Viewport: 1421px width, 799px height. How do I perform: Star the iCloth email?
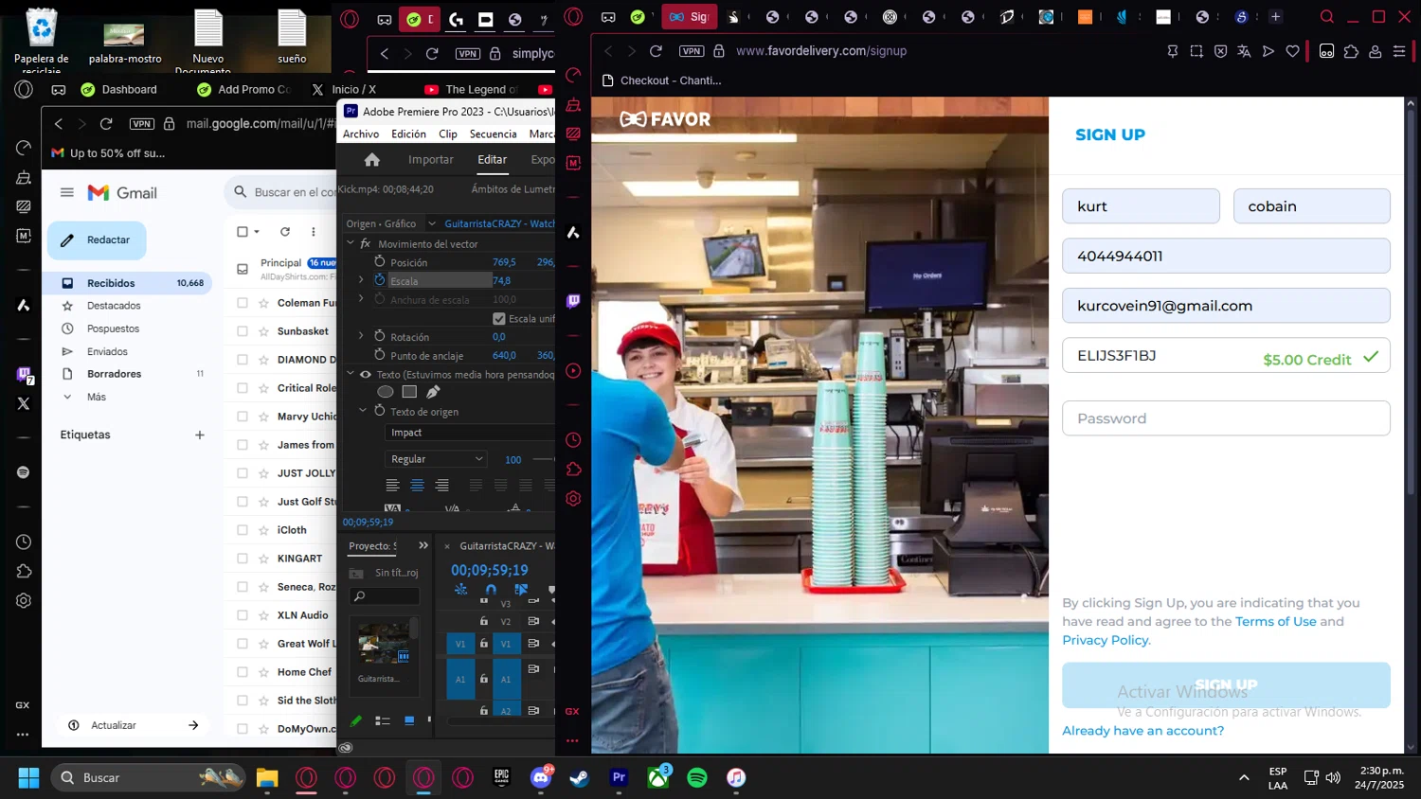click(264, 530)
